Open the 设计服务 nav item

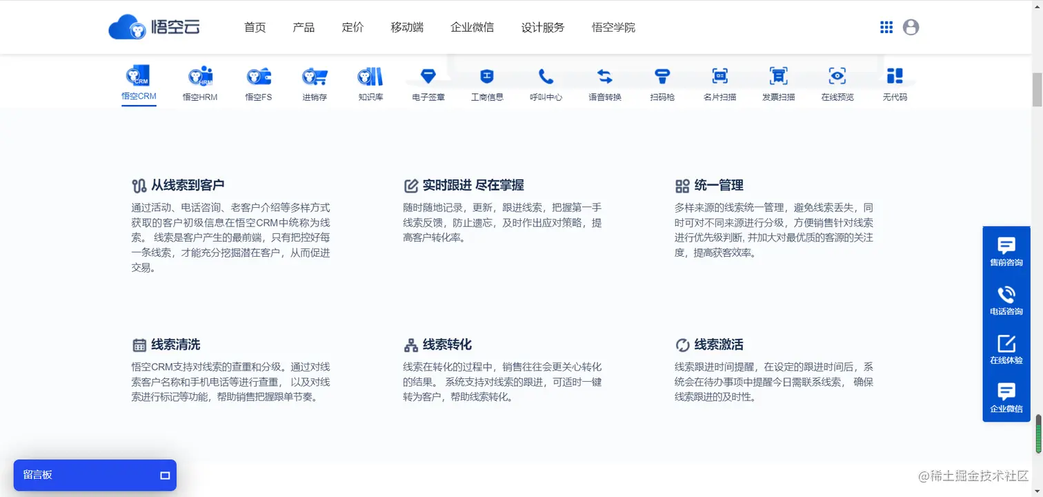pos(543,28)
